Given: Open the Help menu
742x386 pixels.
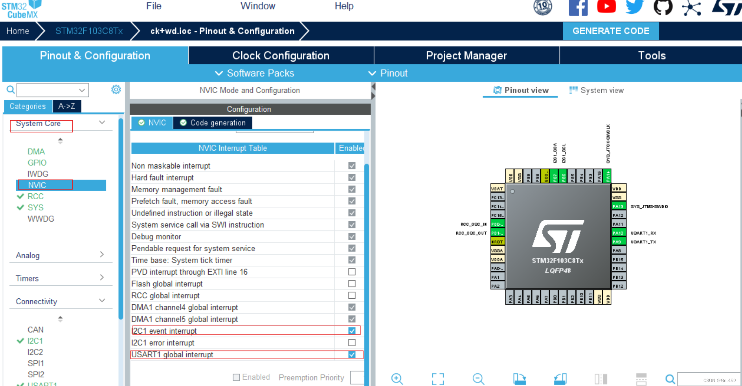Looking at the screenshot, I should coord(344,6).
